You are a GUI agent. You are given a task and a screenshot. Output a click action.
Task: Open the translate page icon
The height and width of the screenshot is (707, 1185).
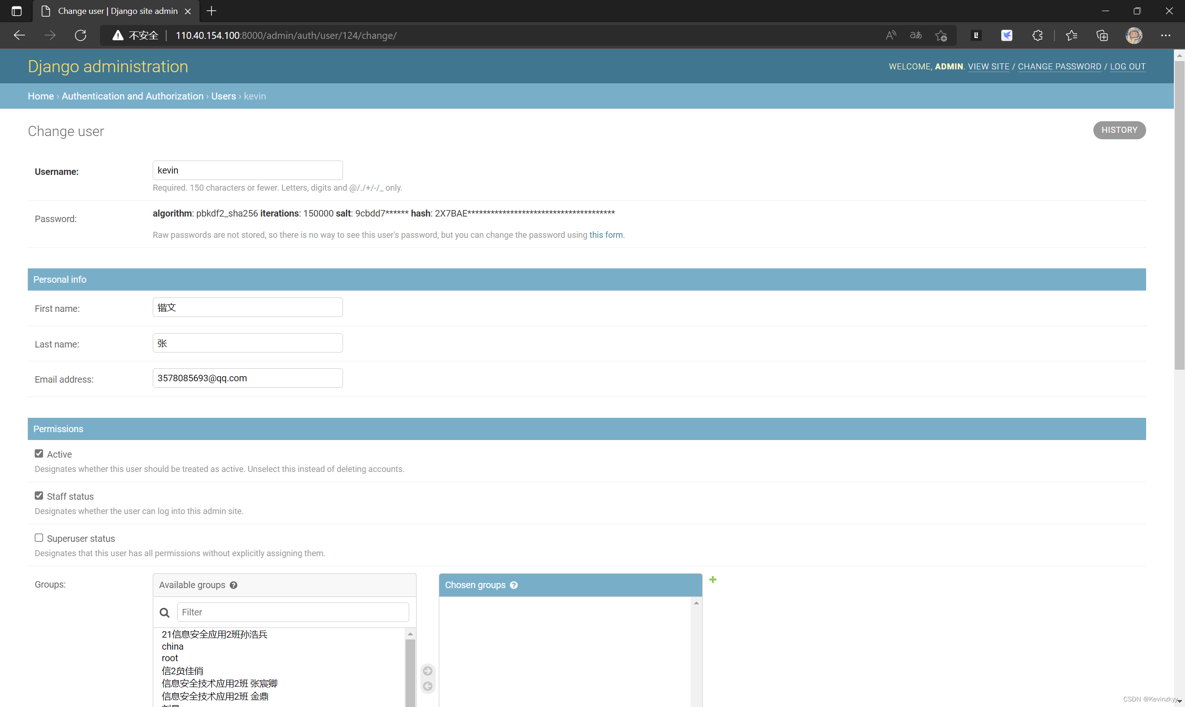coord(915,35)
